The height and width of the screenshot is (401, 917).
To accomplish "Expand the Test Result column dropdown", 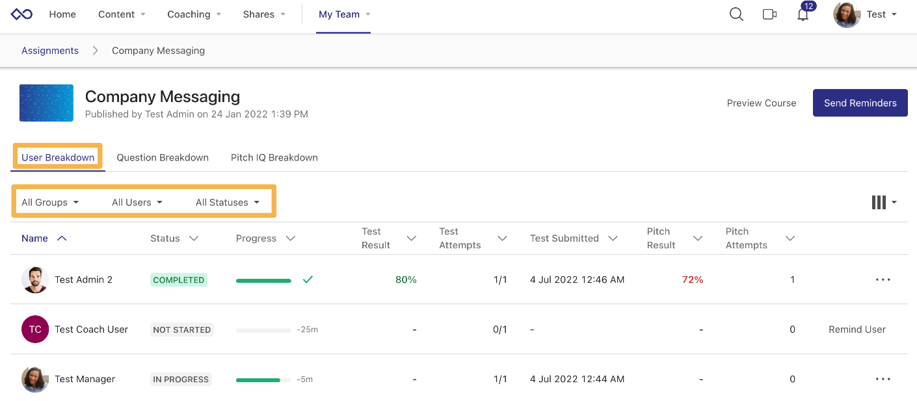I will (412, 238).
